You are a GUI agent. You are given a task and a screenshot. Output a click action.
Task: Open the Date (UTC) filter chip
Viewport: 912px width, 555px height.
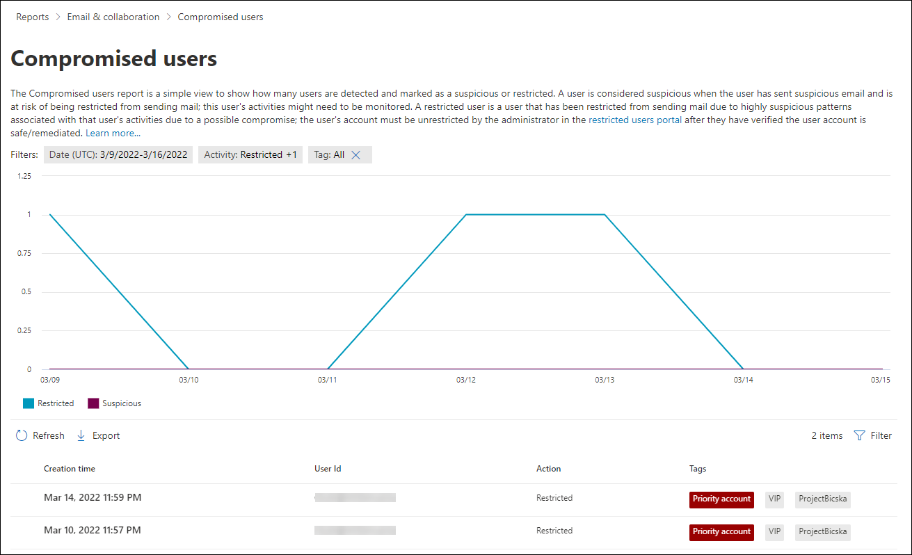[x=118, y=155]
